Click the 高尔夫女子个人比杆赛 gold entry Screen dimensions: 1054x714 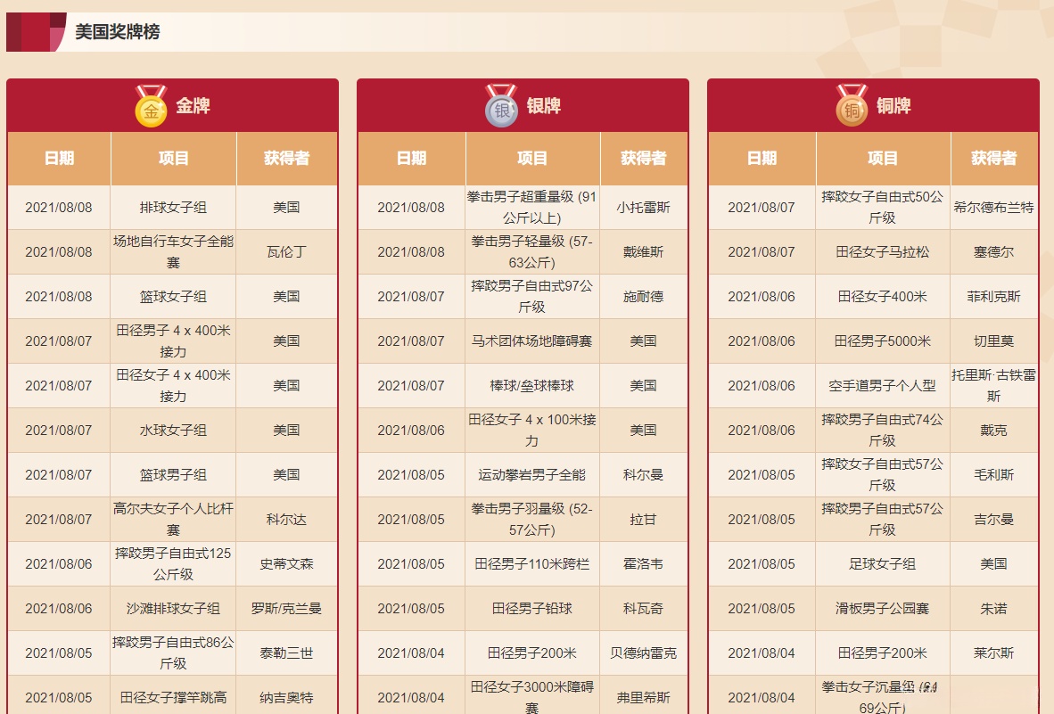173,519
